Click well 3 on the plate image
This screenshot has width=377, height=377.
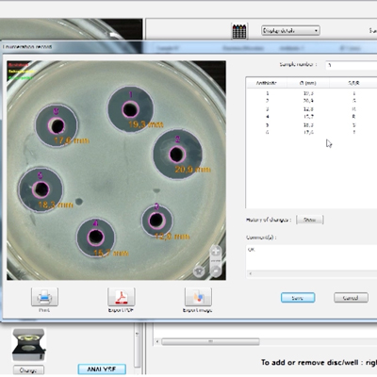156,221
